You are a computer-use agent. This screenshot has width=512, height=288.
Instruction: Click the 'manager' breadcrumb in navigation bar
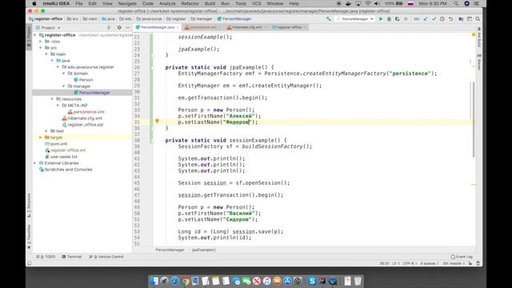tap(202, 19)
